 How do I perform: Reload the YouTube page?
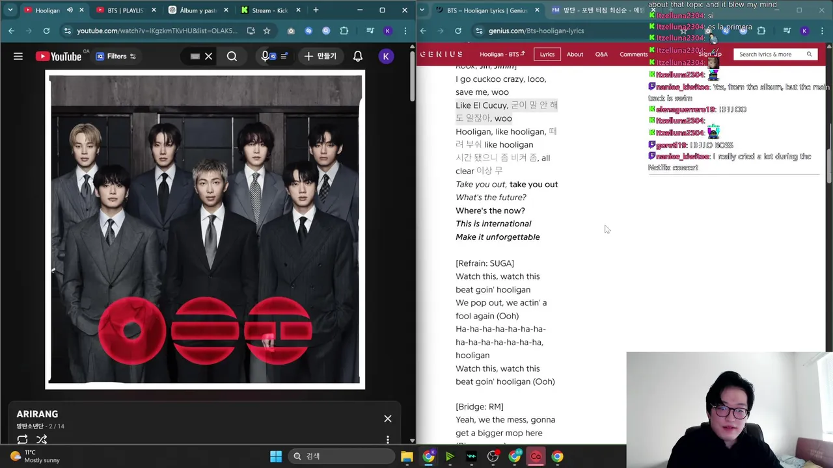(x=46, y=31)
